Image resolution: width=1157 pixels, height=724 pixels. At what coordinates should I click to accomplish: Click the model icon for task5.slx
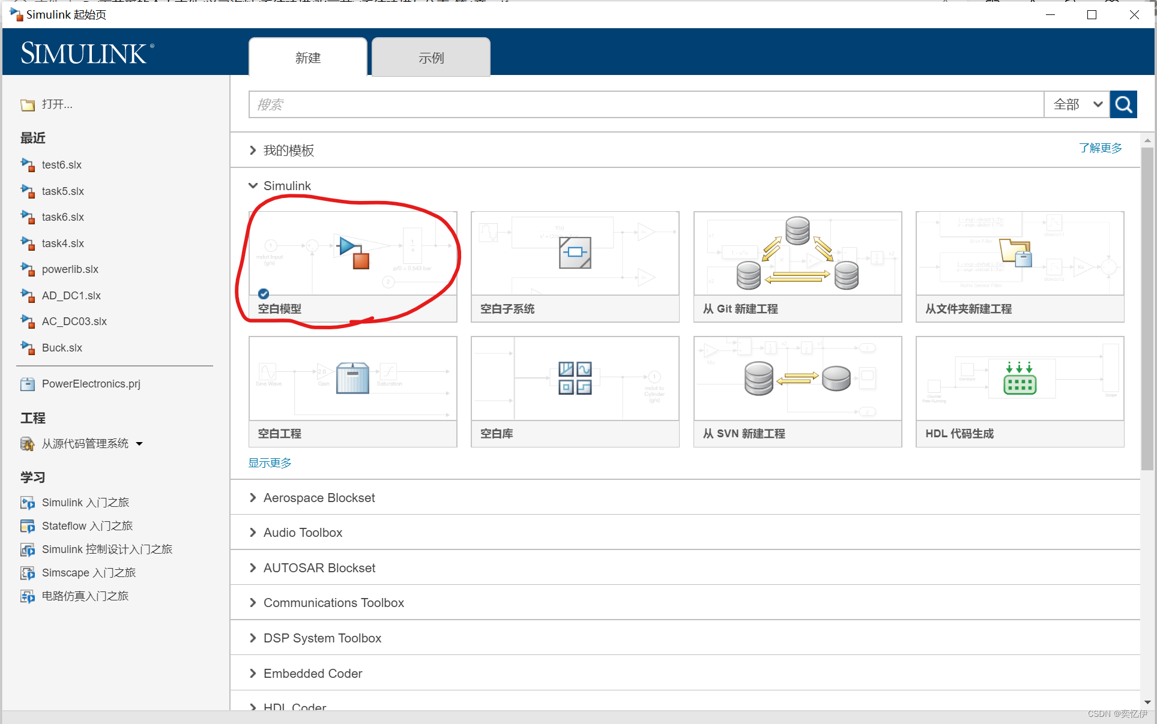[x=28, y=191]
